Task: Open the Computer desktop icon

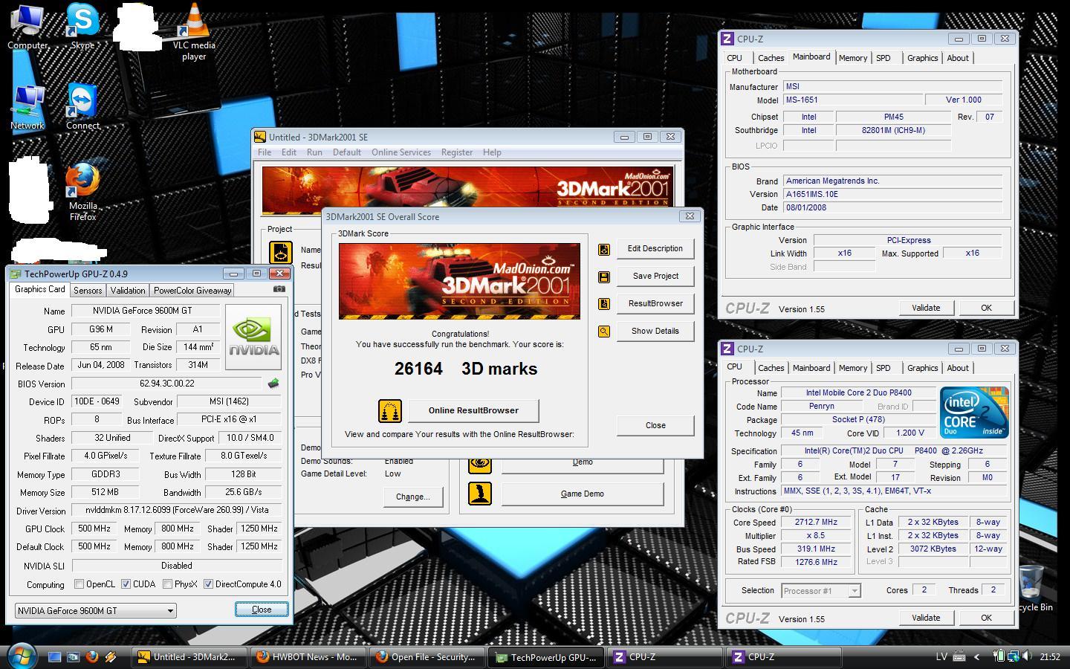Action: pos(27,28)
